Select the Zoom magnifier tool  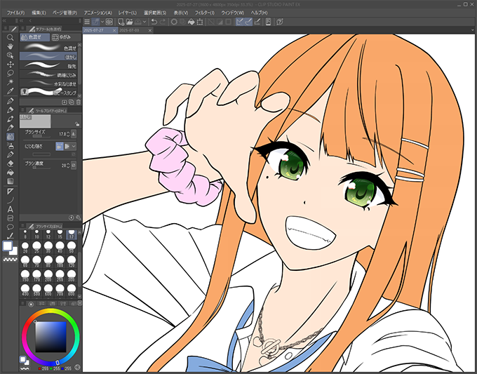[10, 37]
